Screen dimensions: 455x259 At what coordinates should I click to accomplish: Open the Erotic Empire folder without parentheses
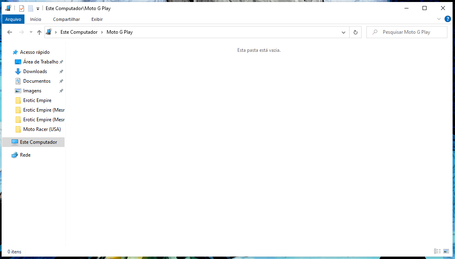37,100
